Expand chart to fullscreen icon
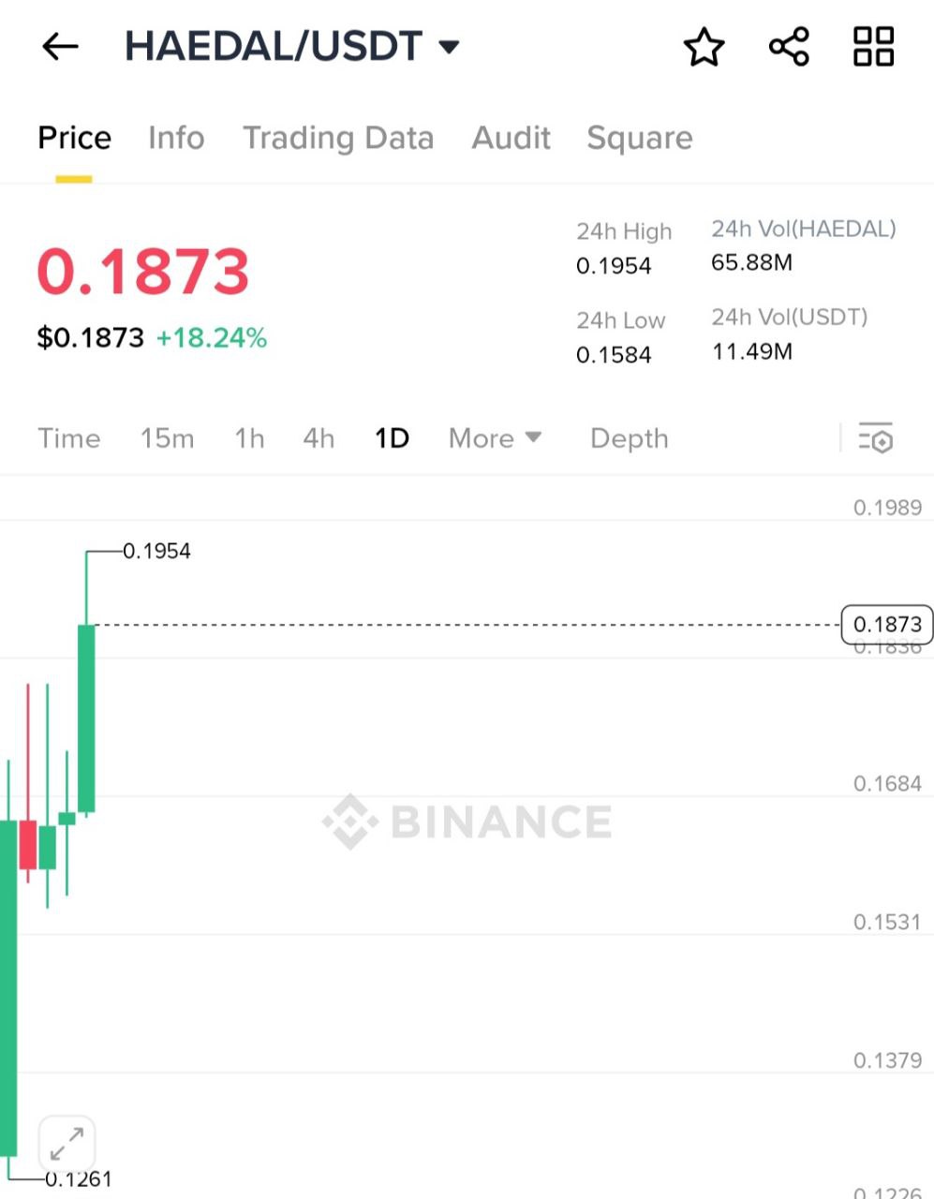Viewport: 934px width, 1199px height. [x=67, y=1143]
